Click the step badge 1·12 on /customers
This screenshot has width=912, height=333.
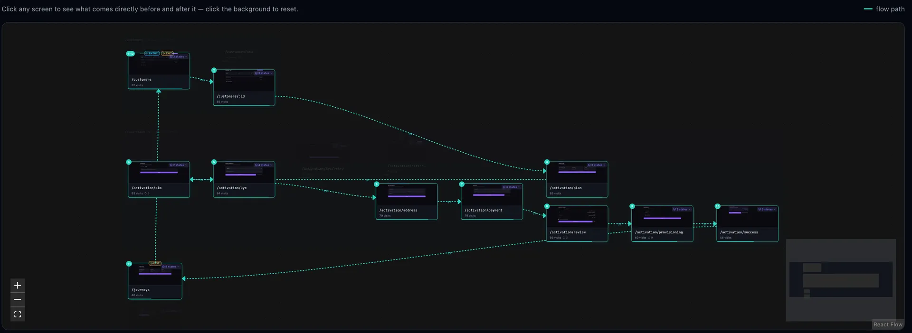(x=130, y=54)
